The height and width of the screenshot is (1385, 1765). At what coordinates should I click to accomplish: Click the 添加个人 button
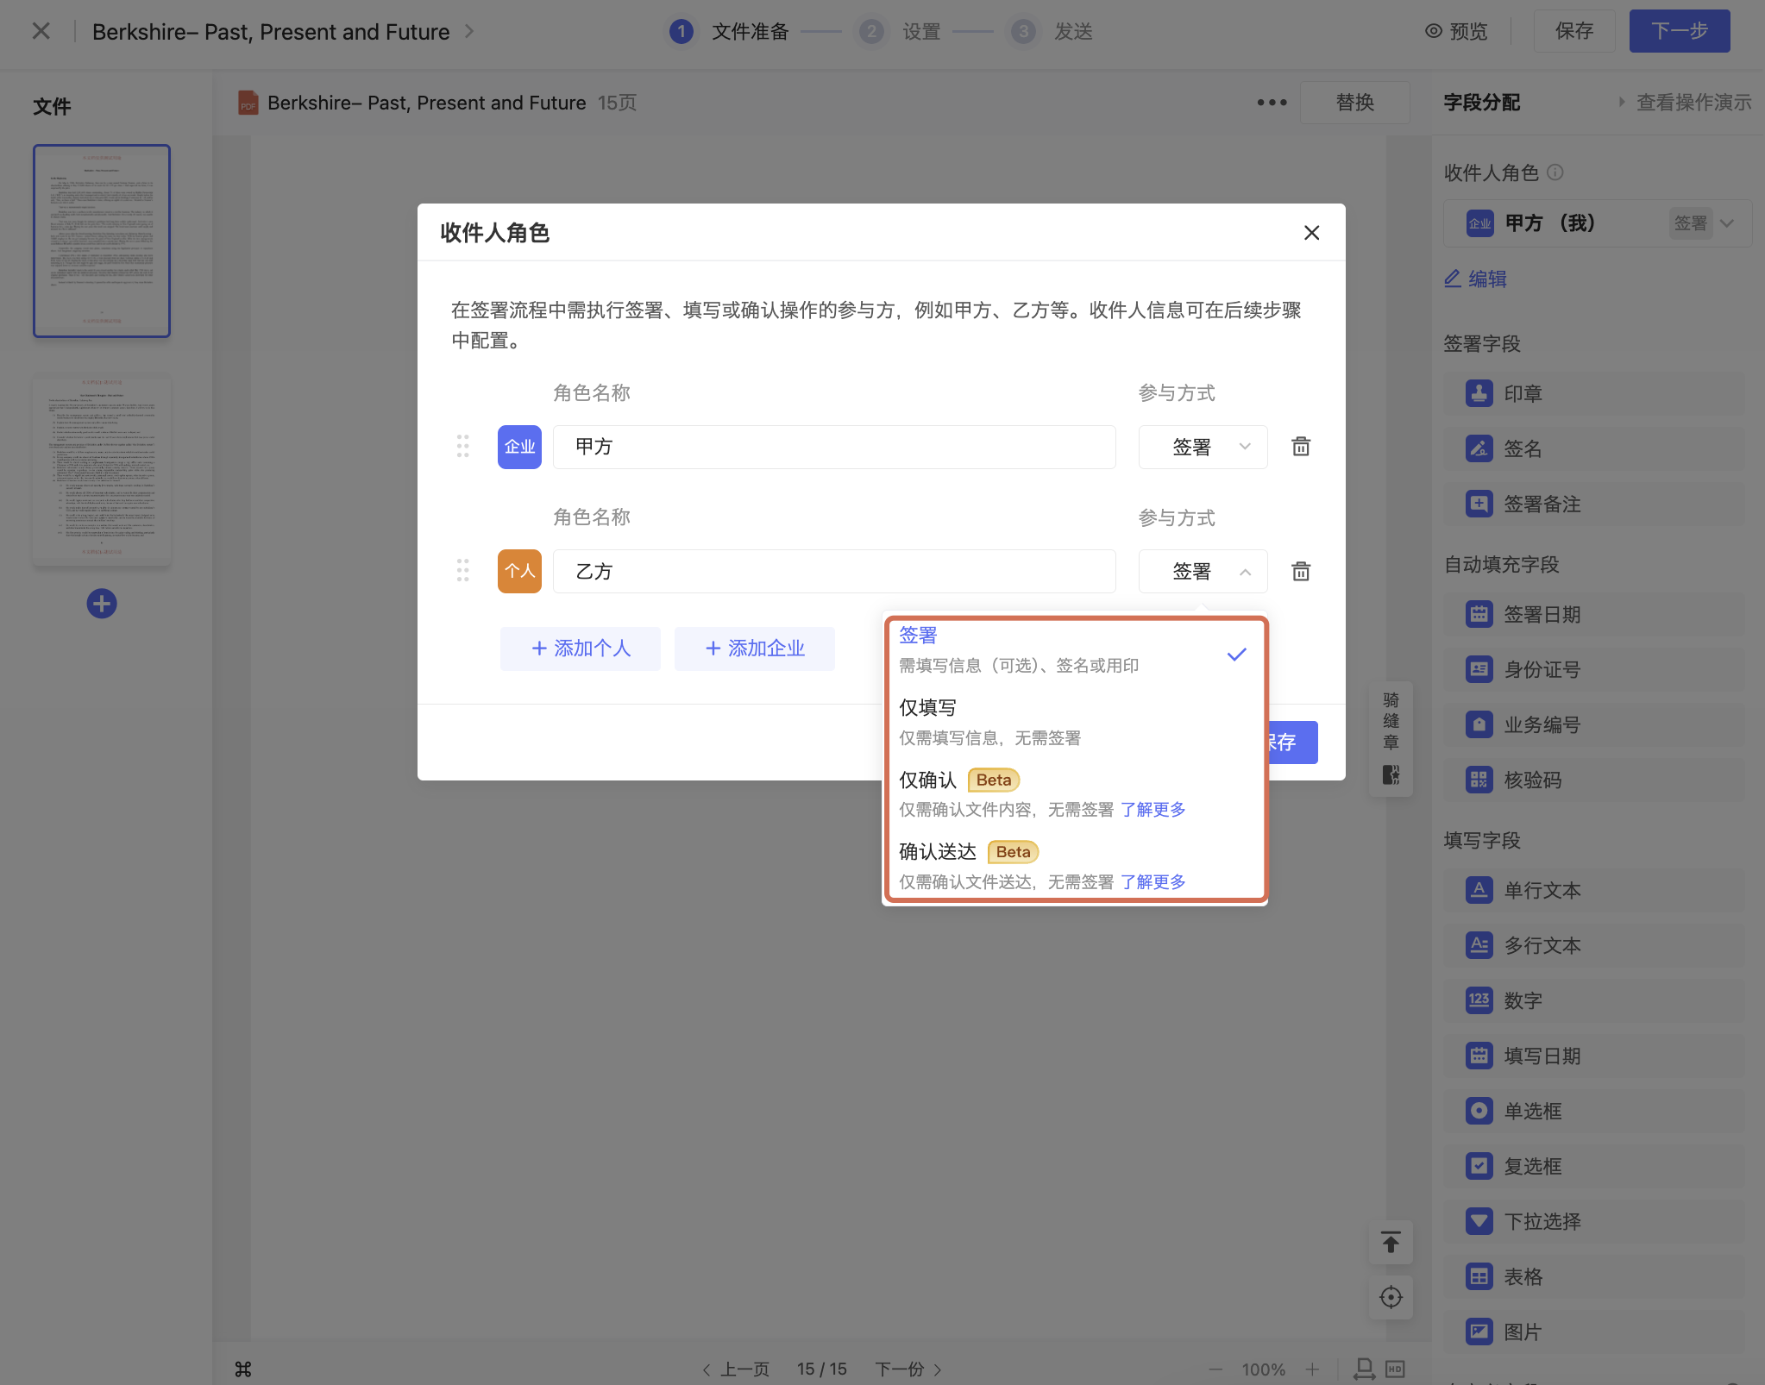point(581,649)
